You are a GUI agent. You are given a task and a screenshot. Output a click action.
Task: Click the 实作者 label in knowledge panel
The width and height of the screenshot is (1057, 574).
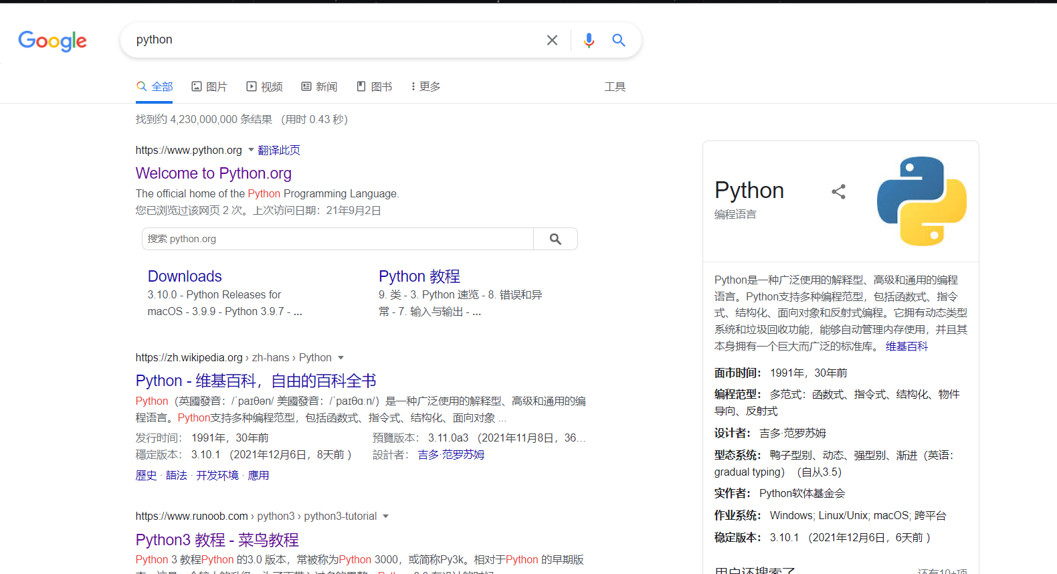click(x=733, y=493)
